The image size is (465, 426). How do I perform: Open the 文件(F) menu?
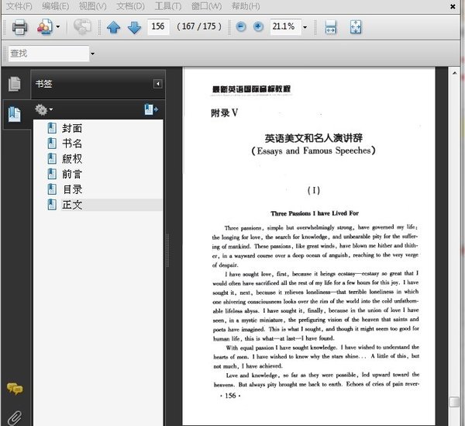tap(19, 6)
